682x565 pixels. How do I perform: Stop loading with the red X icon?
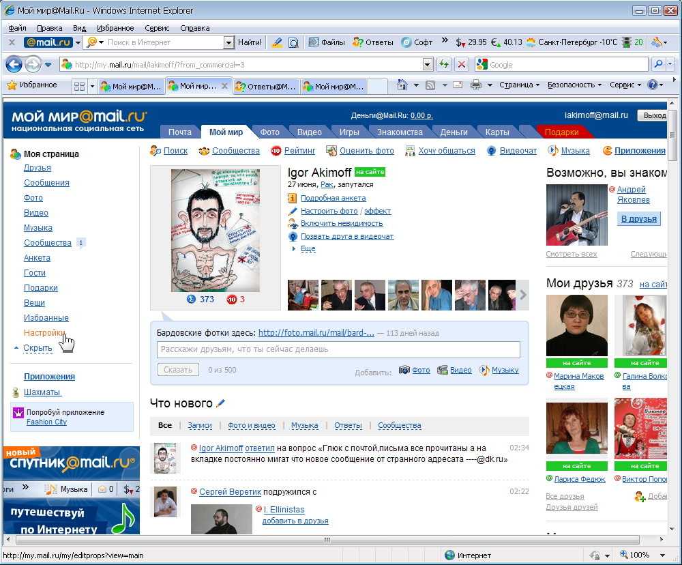coord(462,65)
